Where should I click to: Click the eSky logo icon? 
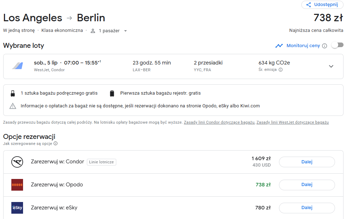17,208
